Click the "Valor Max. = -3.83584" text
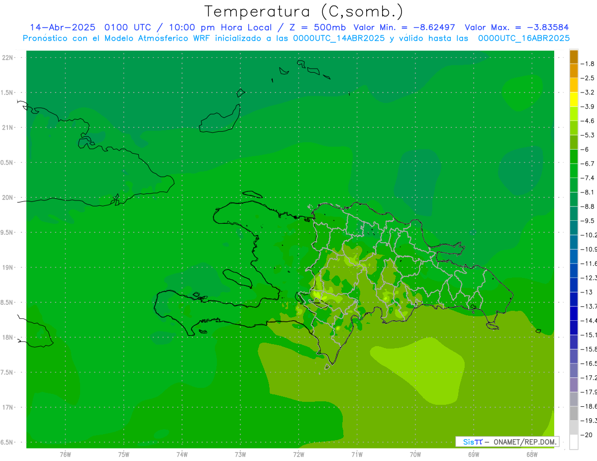Screen dimensions: 597x461 516,27
